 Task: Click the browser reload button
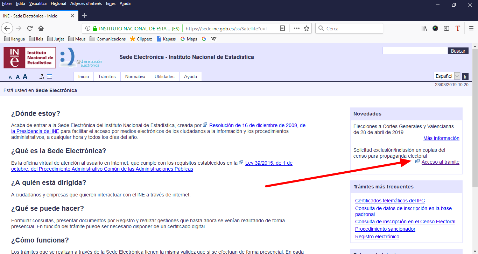click(x=30, y=28)
